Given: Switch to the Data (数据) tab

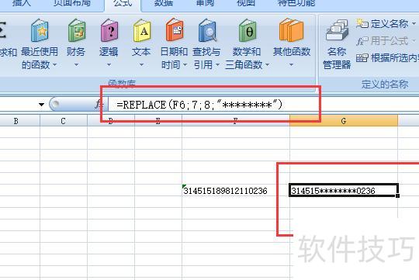Looking at the screenshot, I should pyautogui.click(x=164, y=3).
